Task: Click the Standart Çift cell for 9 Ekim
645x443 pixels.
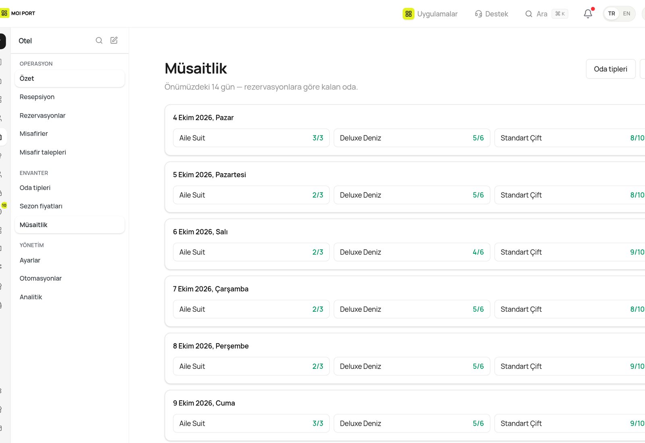Action: 570,423
